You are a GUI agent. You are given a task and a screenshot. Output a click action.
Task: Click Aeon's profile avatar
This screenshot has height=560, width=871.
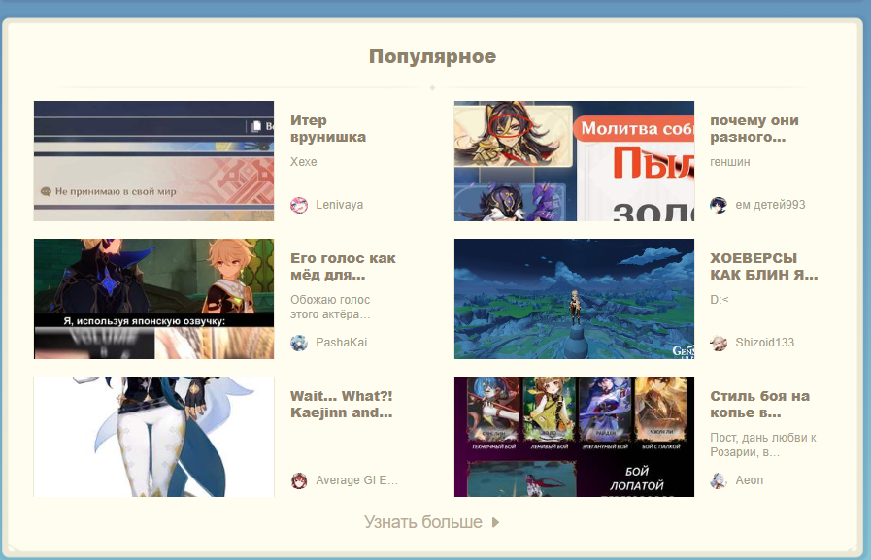719,480
